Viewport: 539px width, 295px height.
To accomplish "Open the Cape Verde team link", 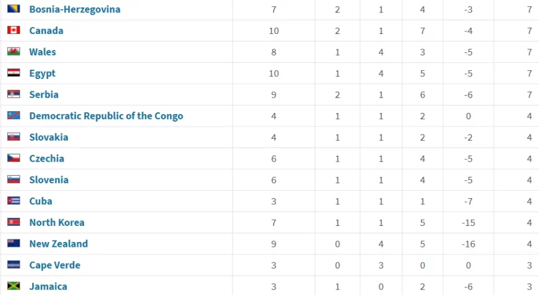I will pyautogui.click(x=54, y=265).
